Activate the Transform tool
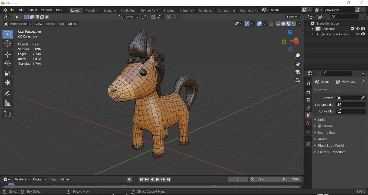 8,83
